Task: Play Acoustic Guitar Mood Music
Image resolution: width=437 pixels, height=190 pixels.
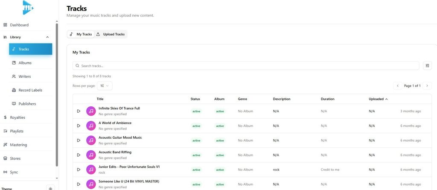Action: click(x=79, y=140)
